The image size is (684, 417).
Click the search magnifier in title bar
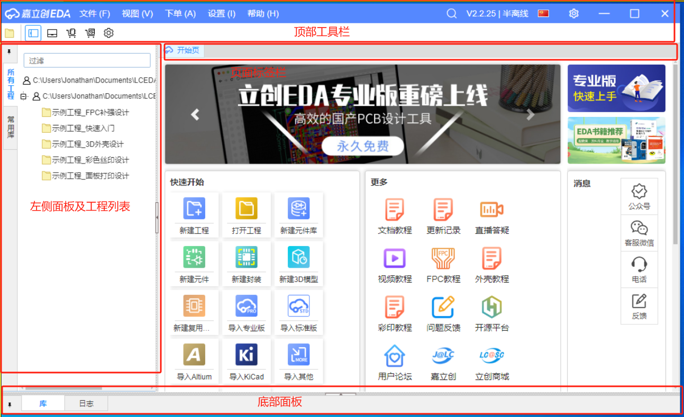(x=451, y=13)
